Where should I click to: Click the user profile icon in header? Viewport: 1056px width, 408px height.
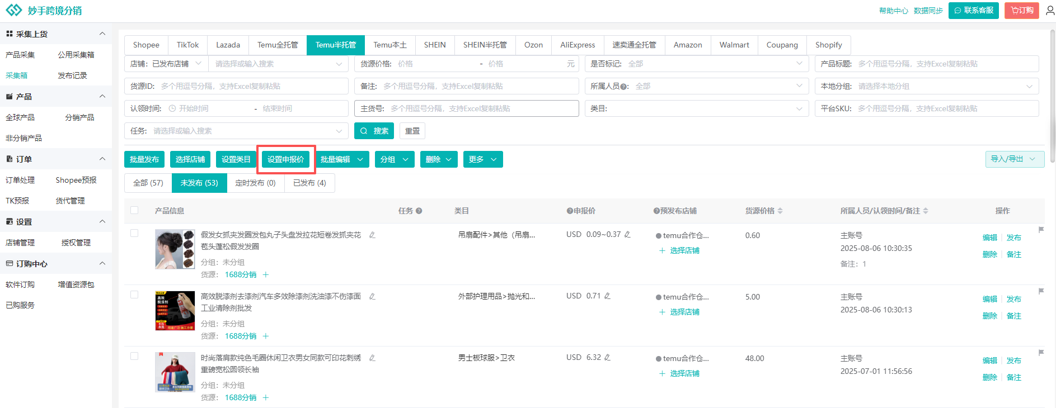click(x=1050, y=11)
